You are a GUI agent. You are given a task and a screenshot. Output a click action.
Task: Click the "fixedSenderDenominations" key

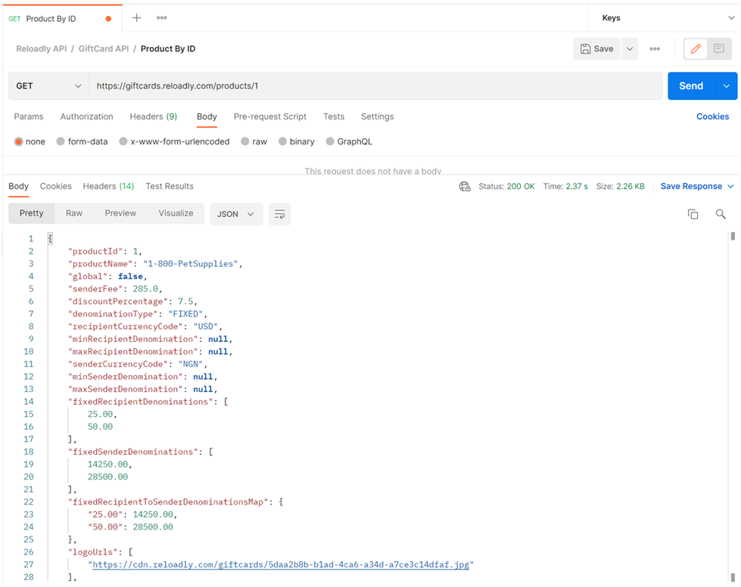[x=132, y=452]
